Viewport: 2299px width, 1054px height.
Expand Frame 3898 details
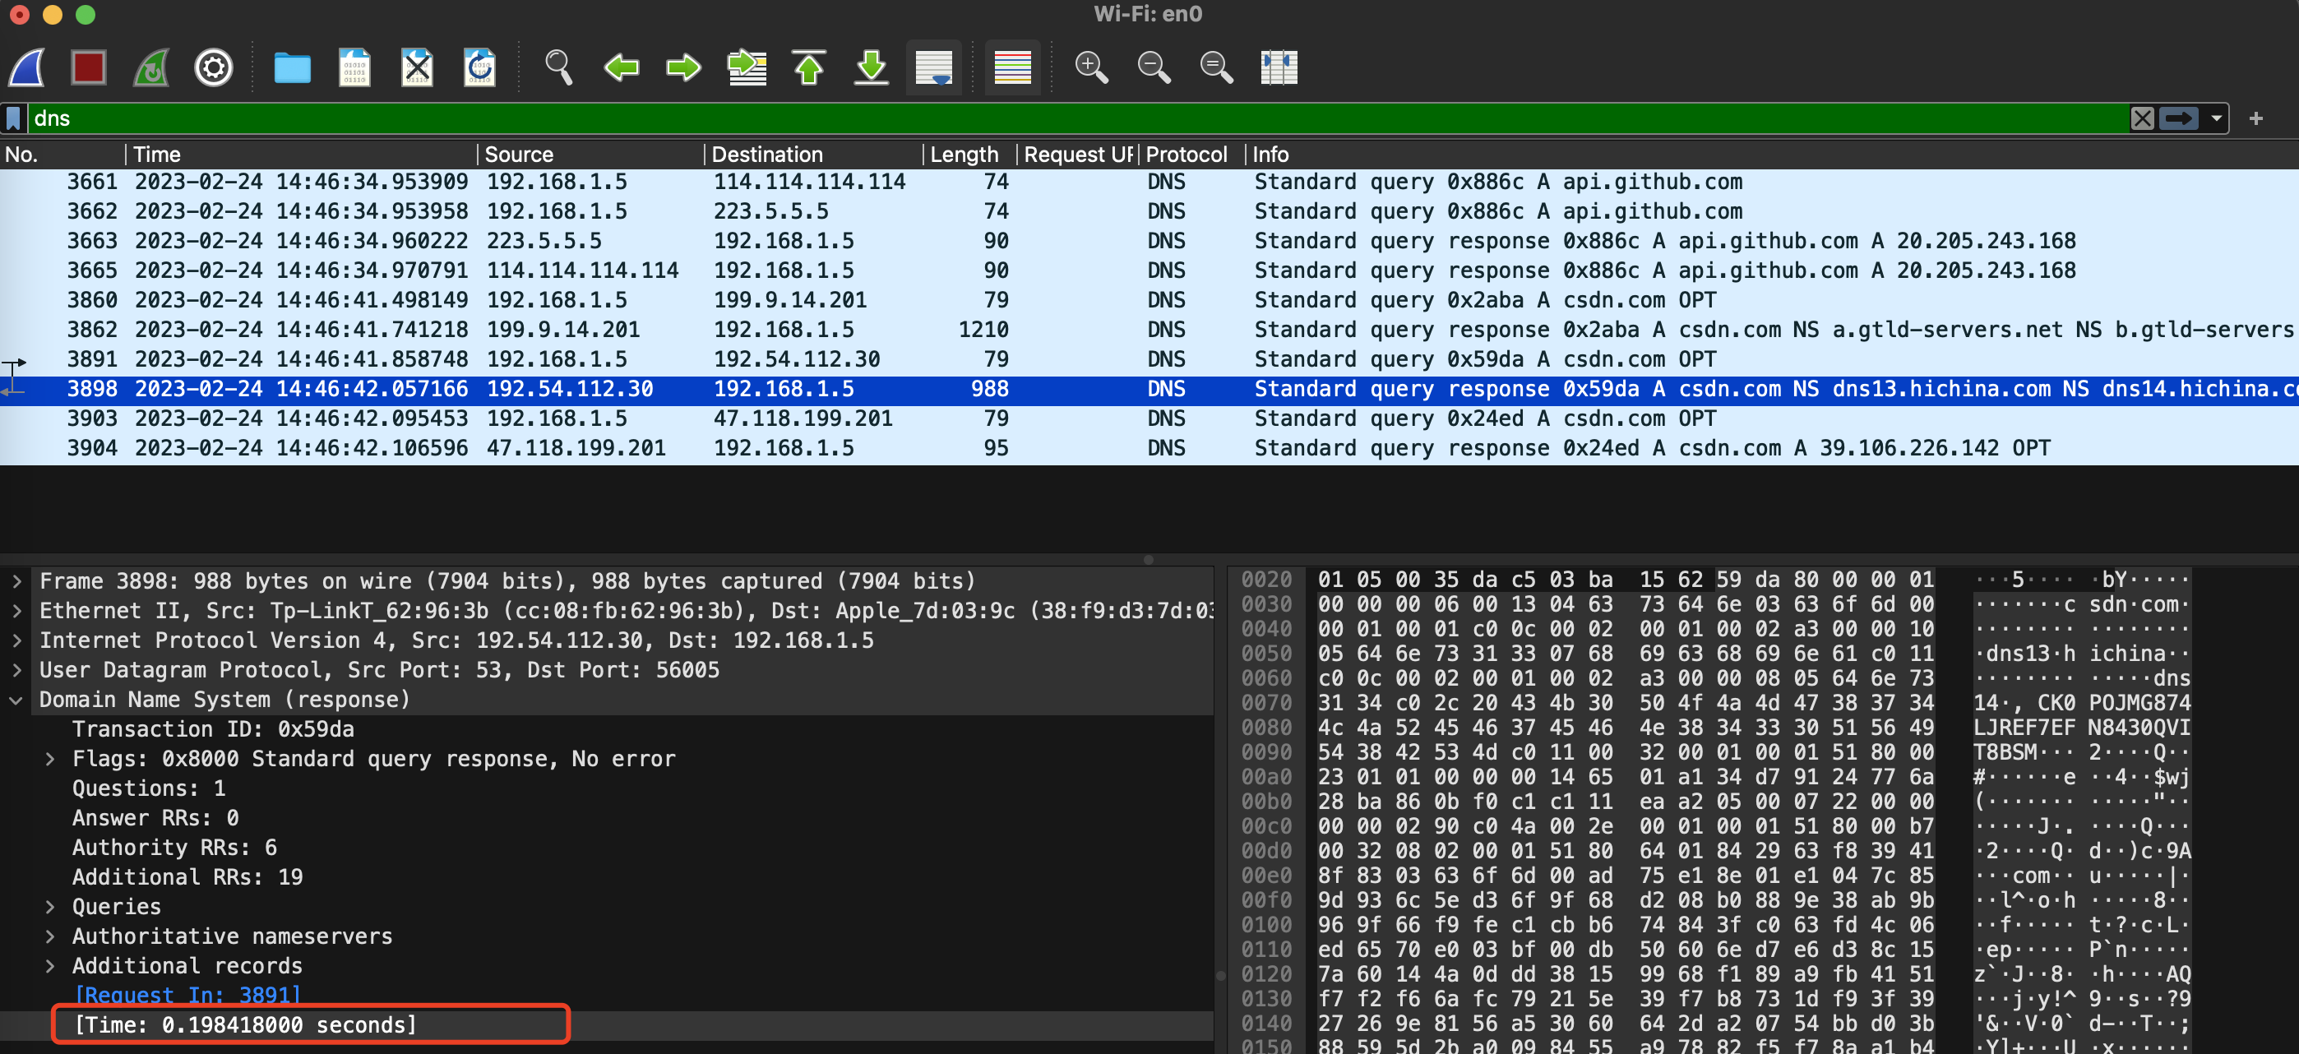click(x=16, y=581)
